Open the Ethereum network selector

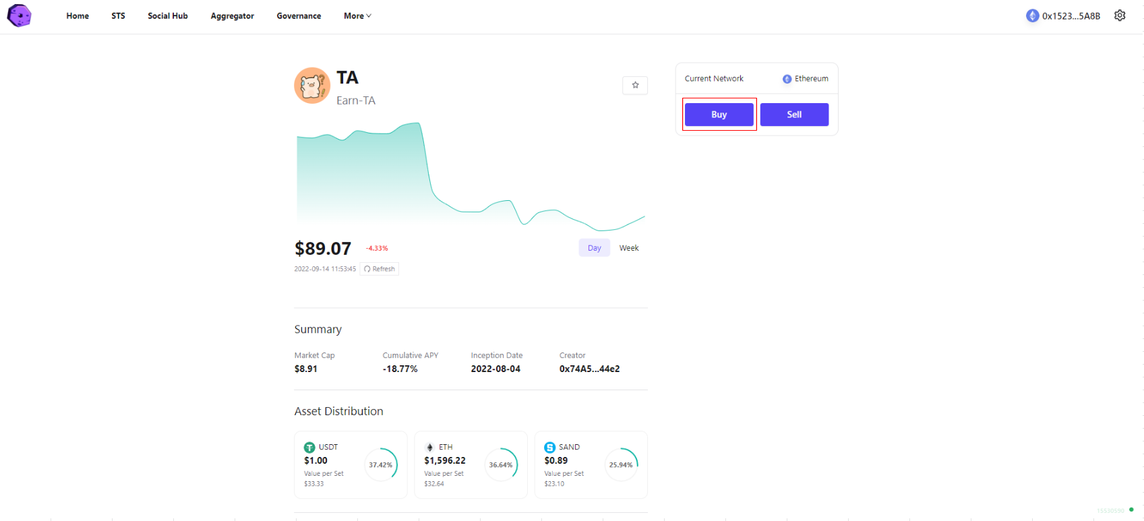806,79
